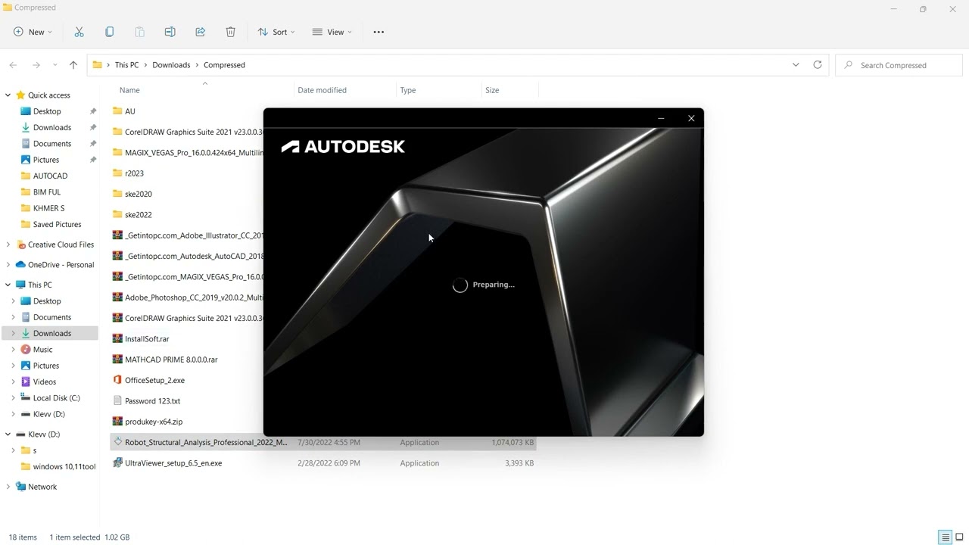Select windows 10,11tool folder in sidebar
The width and height of the screenshot is (969, 545).
point(64,466)
